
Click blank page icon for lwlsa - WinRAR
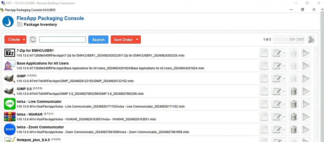(x=264, y=116)
